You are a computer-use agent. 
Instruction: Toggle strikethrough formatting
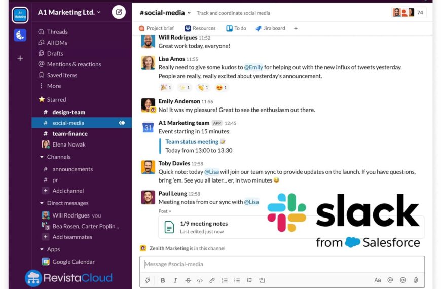188,280
